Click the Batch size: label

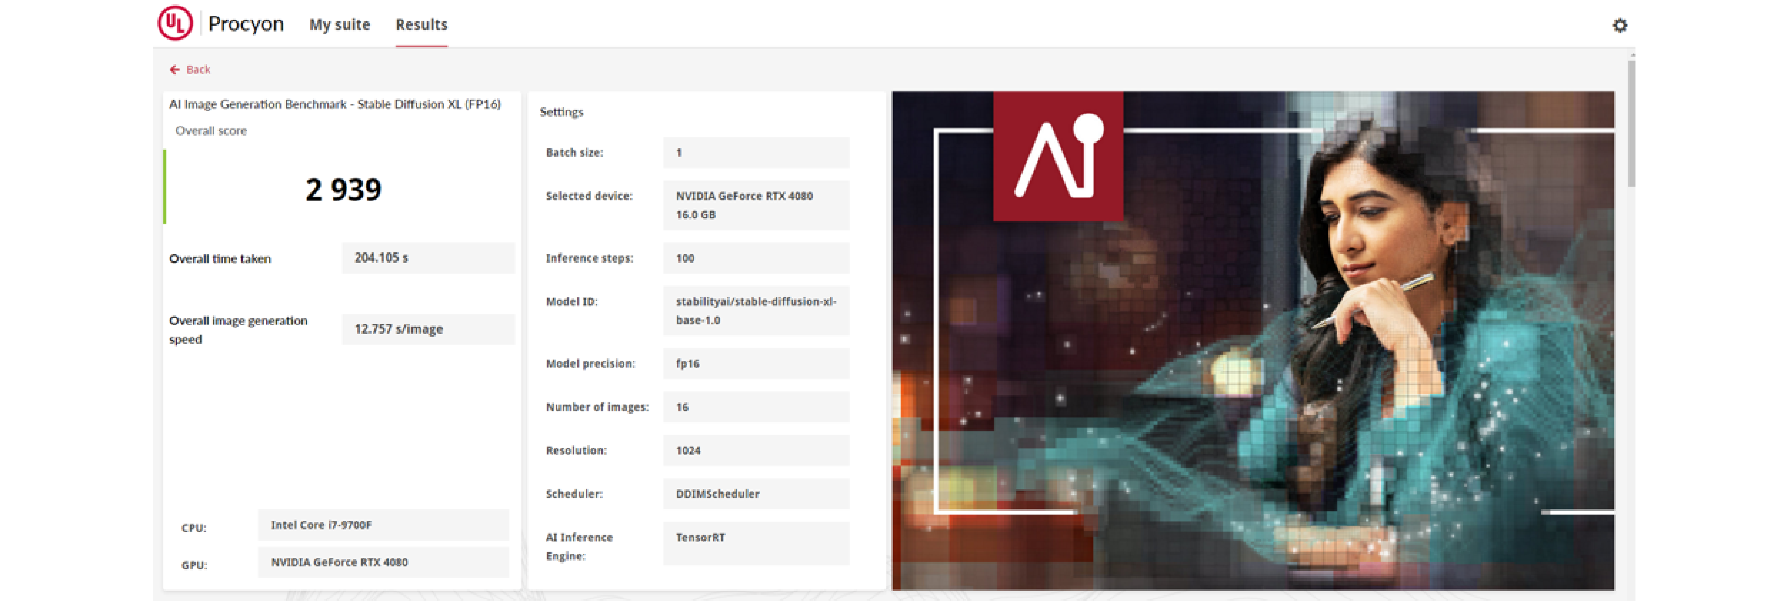tap(575, 152)
